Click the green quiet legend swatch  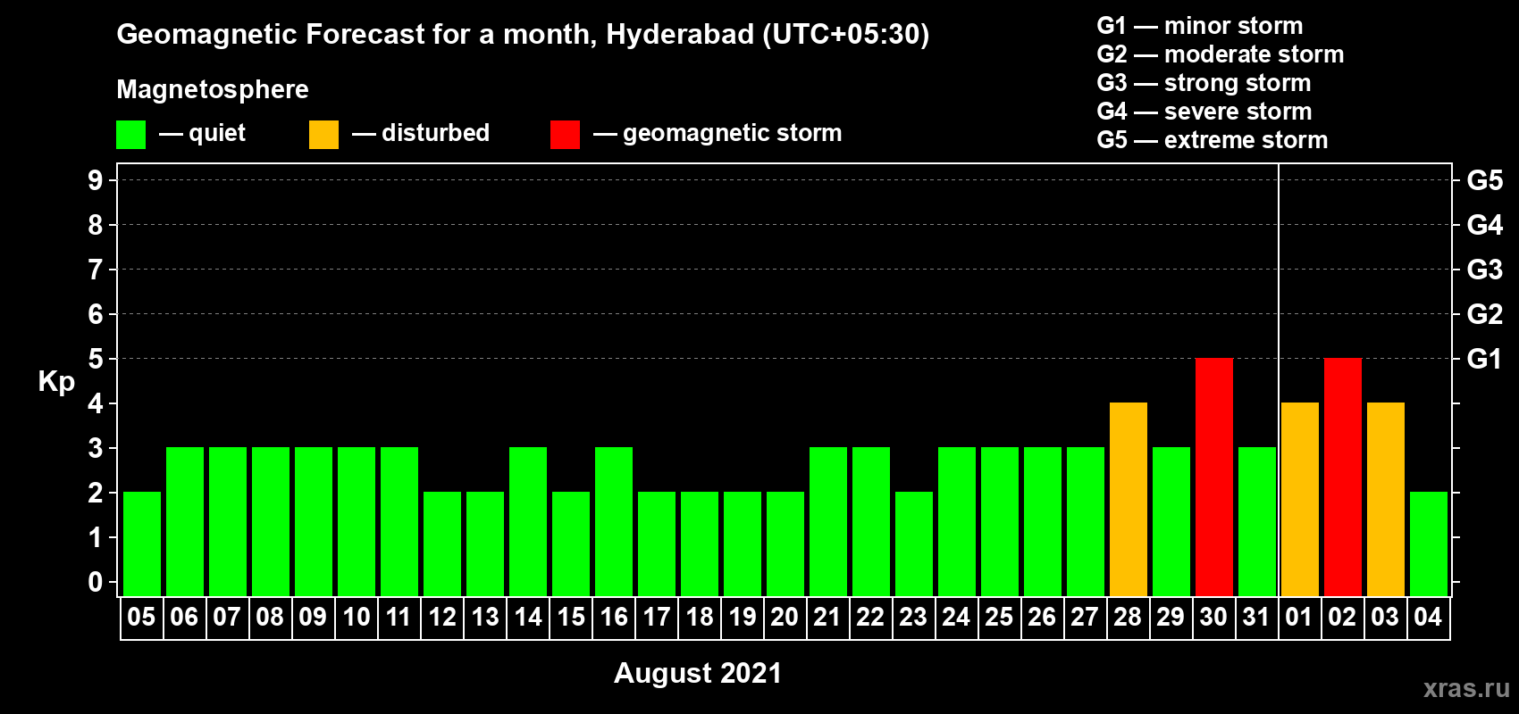(130, 135)
